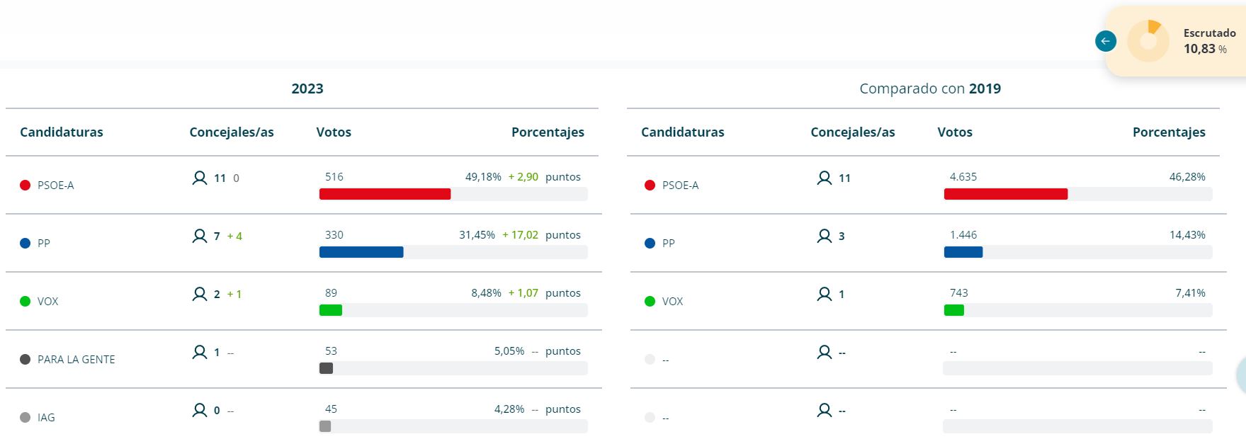1246x439 pixels.
Task: Click the PP blue vote bar in 2019
Action: pyautogui.click(x=963, y=252)
